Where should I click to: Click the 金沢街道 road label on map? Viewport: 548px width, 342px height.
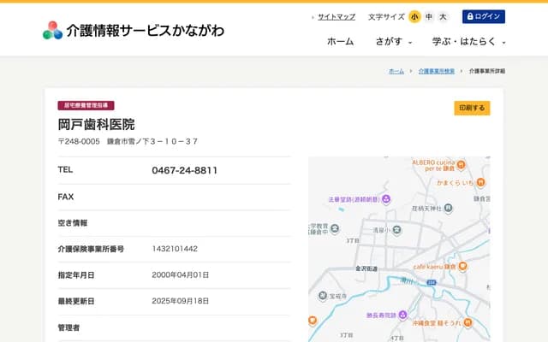click(x=366, y=268)
